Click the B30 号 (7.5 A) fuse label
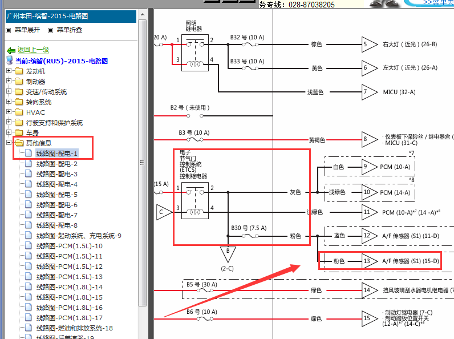The image size is (454, 339). point(249,228)
